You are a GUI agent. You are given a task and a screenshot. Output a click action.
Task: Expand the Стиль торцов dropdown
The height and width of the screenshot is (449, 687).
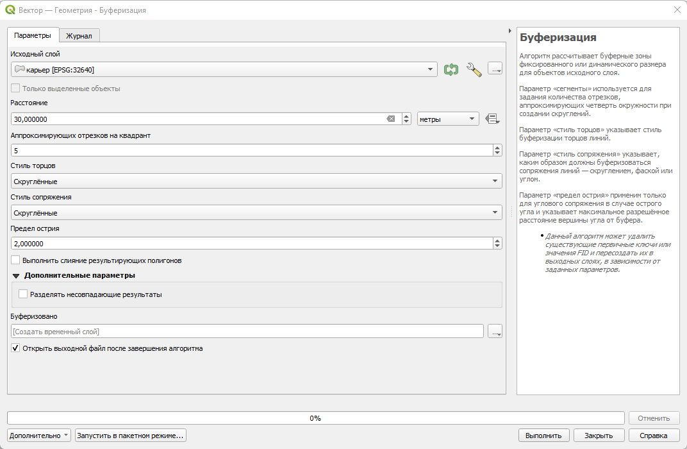coord(256,181)
